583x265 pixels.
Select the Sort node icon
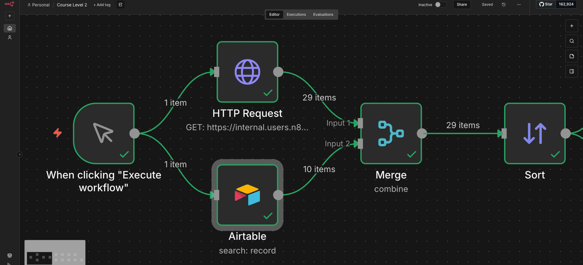535,133
